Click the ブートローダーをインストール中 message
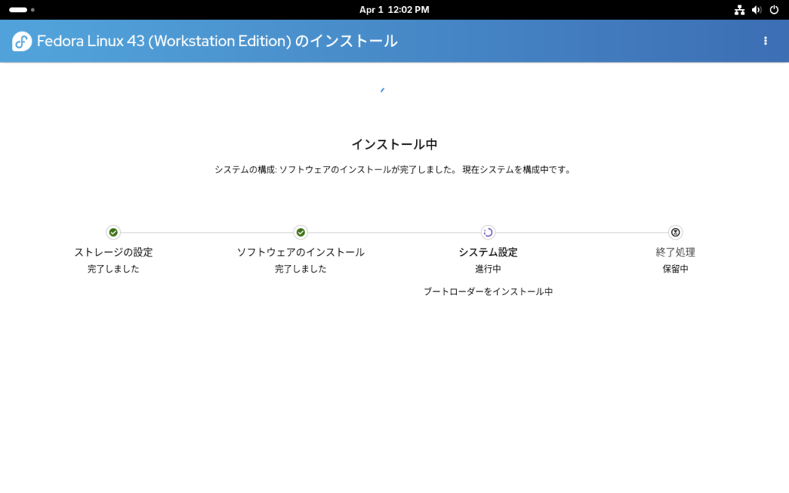 point(488,292)
